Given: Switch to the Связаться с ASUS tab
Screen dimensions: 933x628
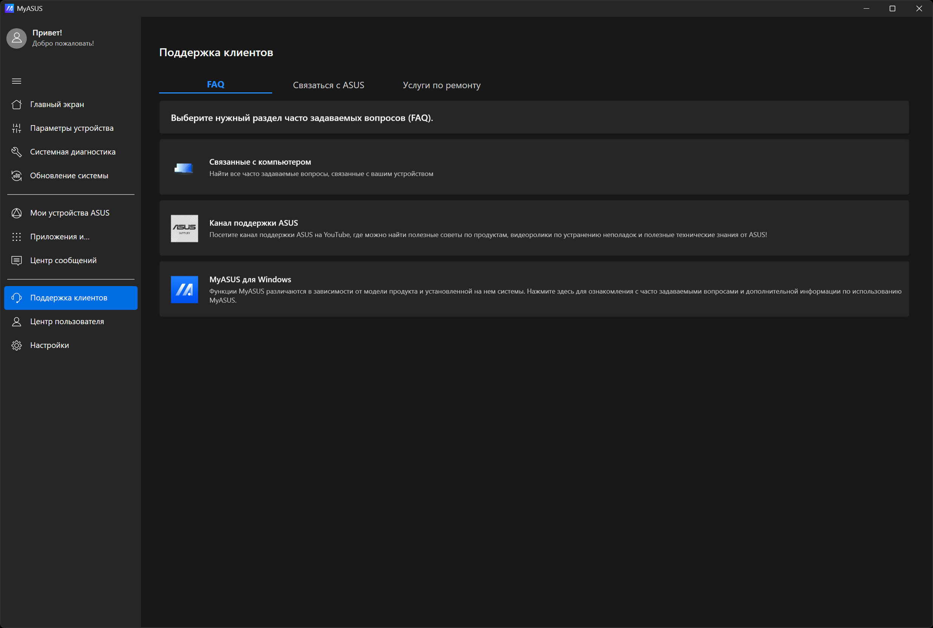Looking at the screenshot, I should coord(328,85).
